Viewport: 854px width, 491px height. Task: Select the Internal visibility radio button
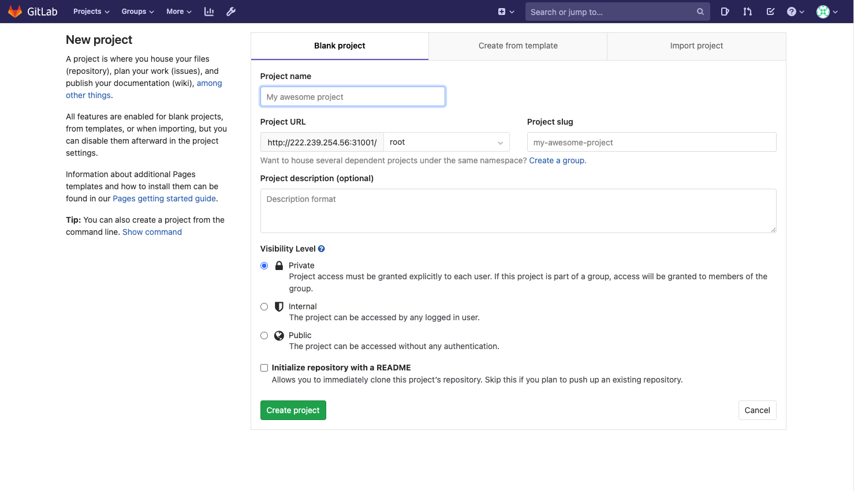pyautogui.click(x=264, y=307)
